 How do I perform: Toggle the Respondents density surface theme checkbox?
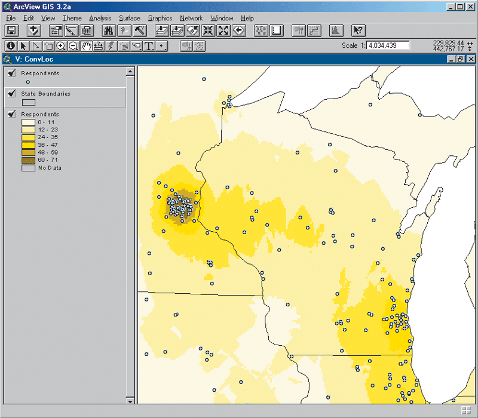(12, 113)
